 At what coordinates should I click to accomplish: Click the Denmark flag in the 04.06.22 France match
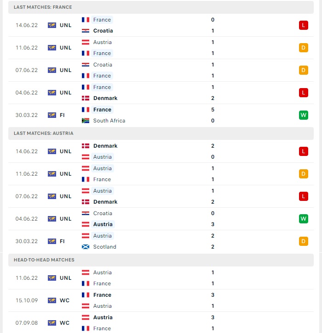[86, 98]
